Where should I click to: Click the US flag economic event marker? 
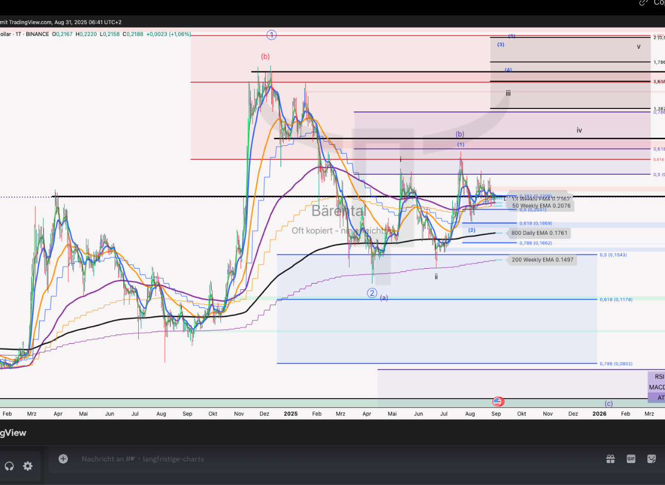pyautogui.click(x=497, y=401)
